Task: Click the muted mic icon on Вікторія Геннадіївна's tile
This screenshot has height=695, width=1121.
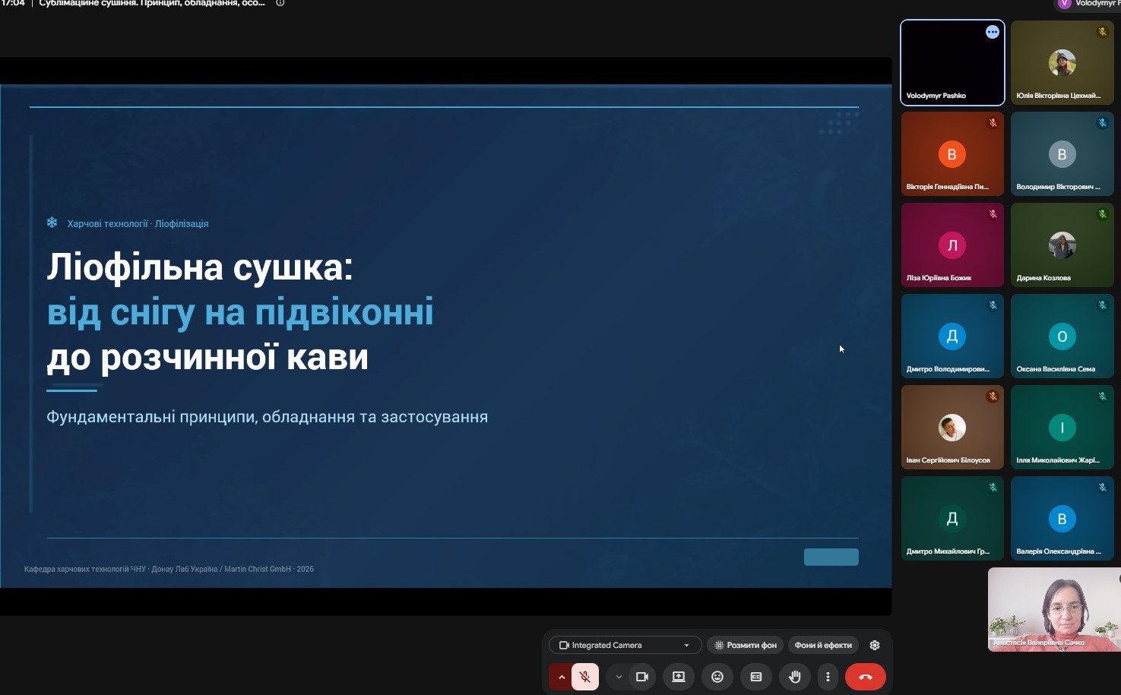Action: (993, 123)
